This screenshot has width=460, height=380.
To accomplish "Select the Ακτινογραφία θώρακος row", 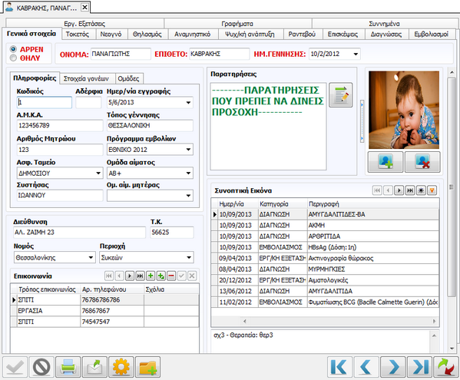I will tap(325, 258).
